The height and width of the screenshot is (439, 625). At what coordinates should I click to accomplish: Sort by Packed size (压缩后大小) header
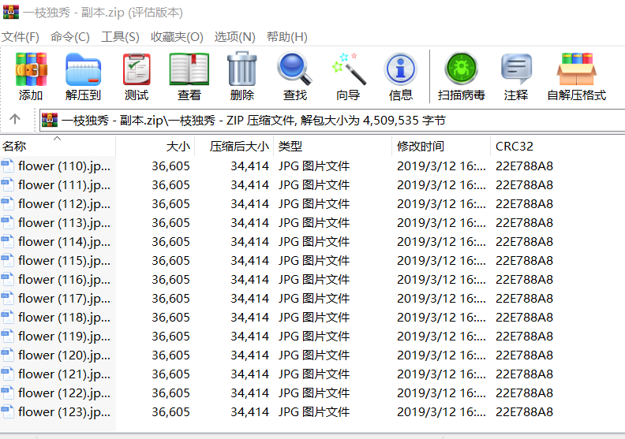234,146
